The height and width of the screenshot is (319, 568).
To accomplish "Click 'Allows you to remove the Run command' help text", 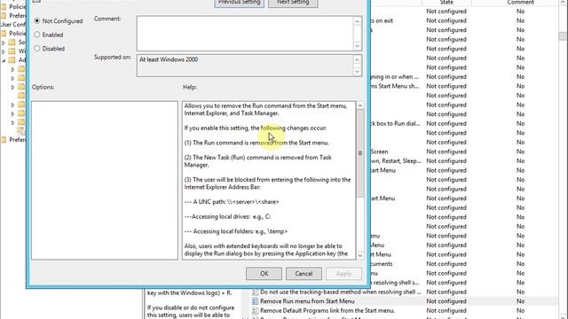I will 265,110.
